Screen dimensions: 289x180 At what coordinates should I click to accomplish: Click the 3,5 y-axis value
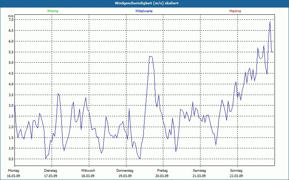pyautogui.click(x=11, y=95)
